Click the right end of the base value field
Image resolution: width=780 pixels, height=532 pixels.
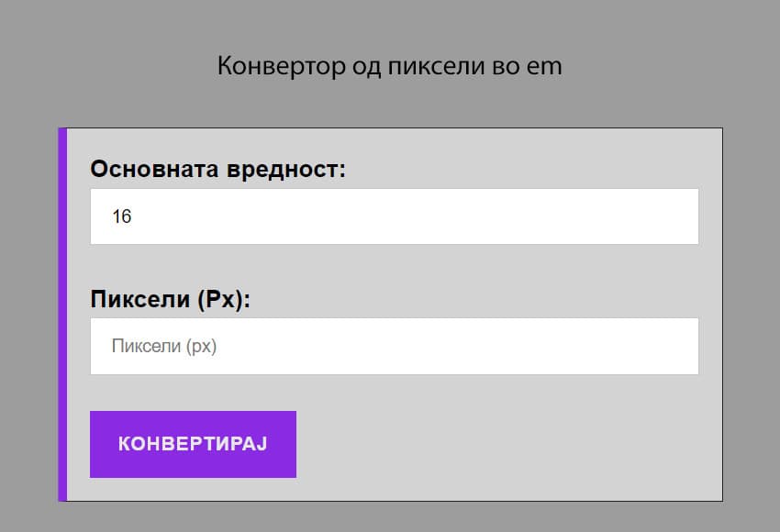point(679,216)
